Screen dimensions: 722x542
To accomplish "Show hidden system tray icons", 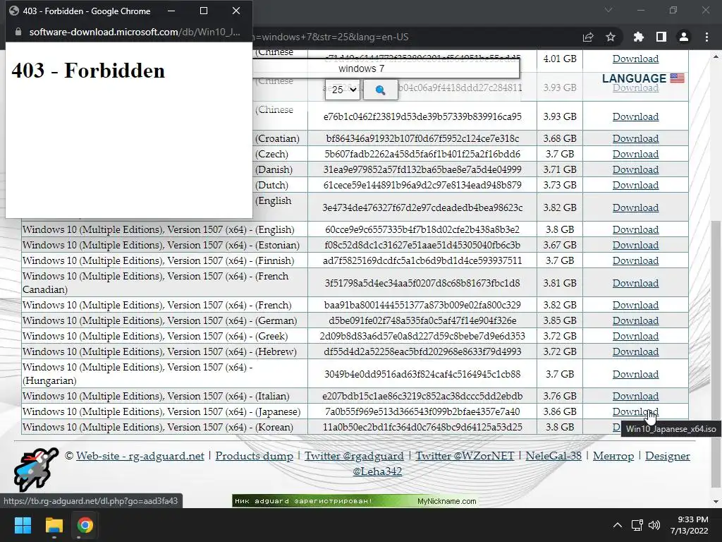I will 618,525.
